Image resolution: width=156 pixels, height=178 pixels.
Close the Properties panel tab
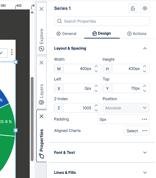[41, 116]
